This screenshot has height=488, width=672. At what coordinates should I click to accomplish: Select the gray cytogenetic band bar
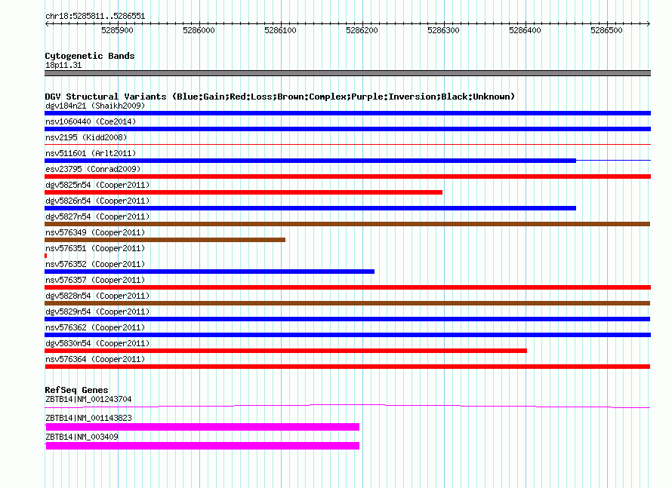pos(347,73)
